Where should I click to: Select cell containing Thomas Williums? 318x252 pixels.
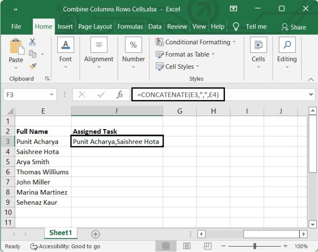pos(43,172)
